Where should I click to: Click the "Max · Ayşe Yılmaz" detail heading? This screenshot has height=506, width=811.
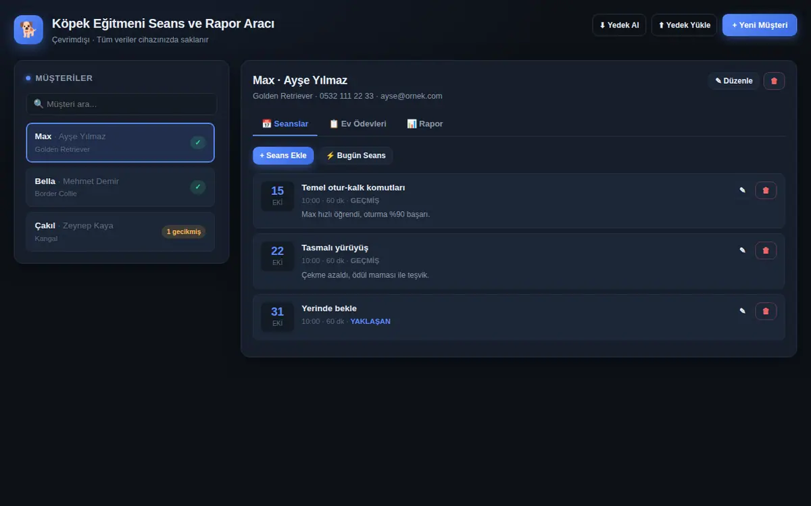[300, 80]
